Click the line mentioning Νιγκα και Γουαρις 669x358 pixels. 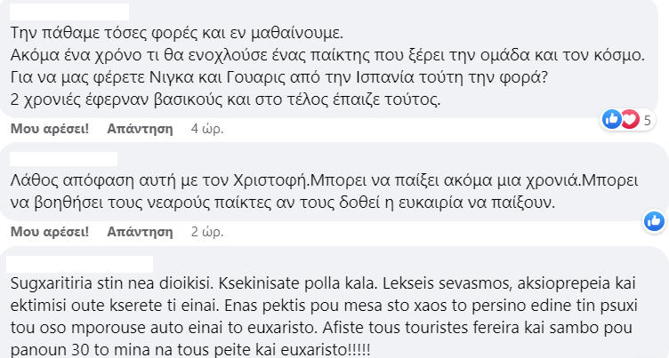coord(279,77)
